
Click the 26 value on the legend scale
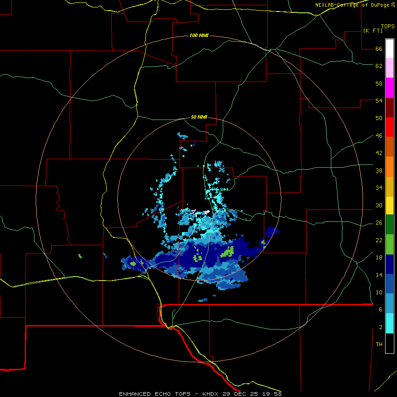pyautogui.click(x=379, y=223)
